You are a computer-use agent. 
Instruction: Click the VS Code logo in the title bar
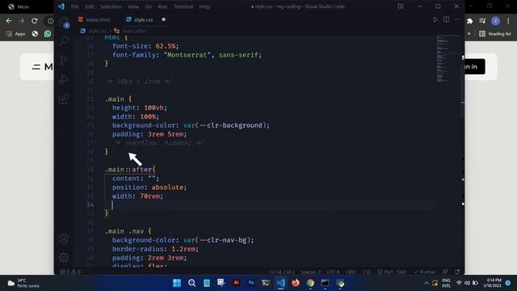point(61,6)
